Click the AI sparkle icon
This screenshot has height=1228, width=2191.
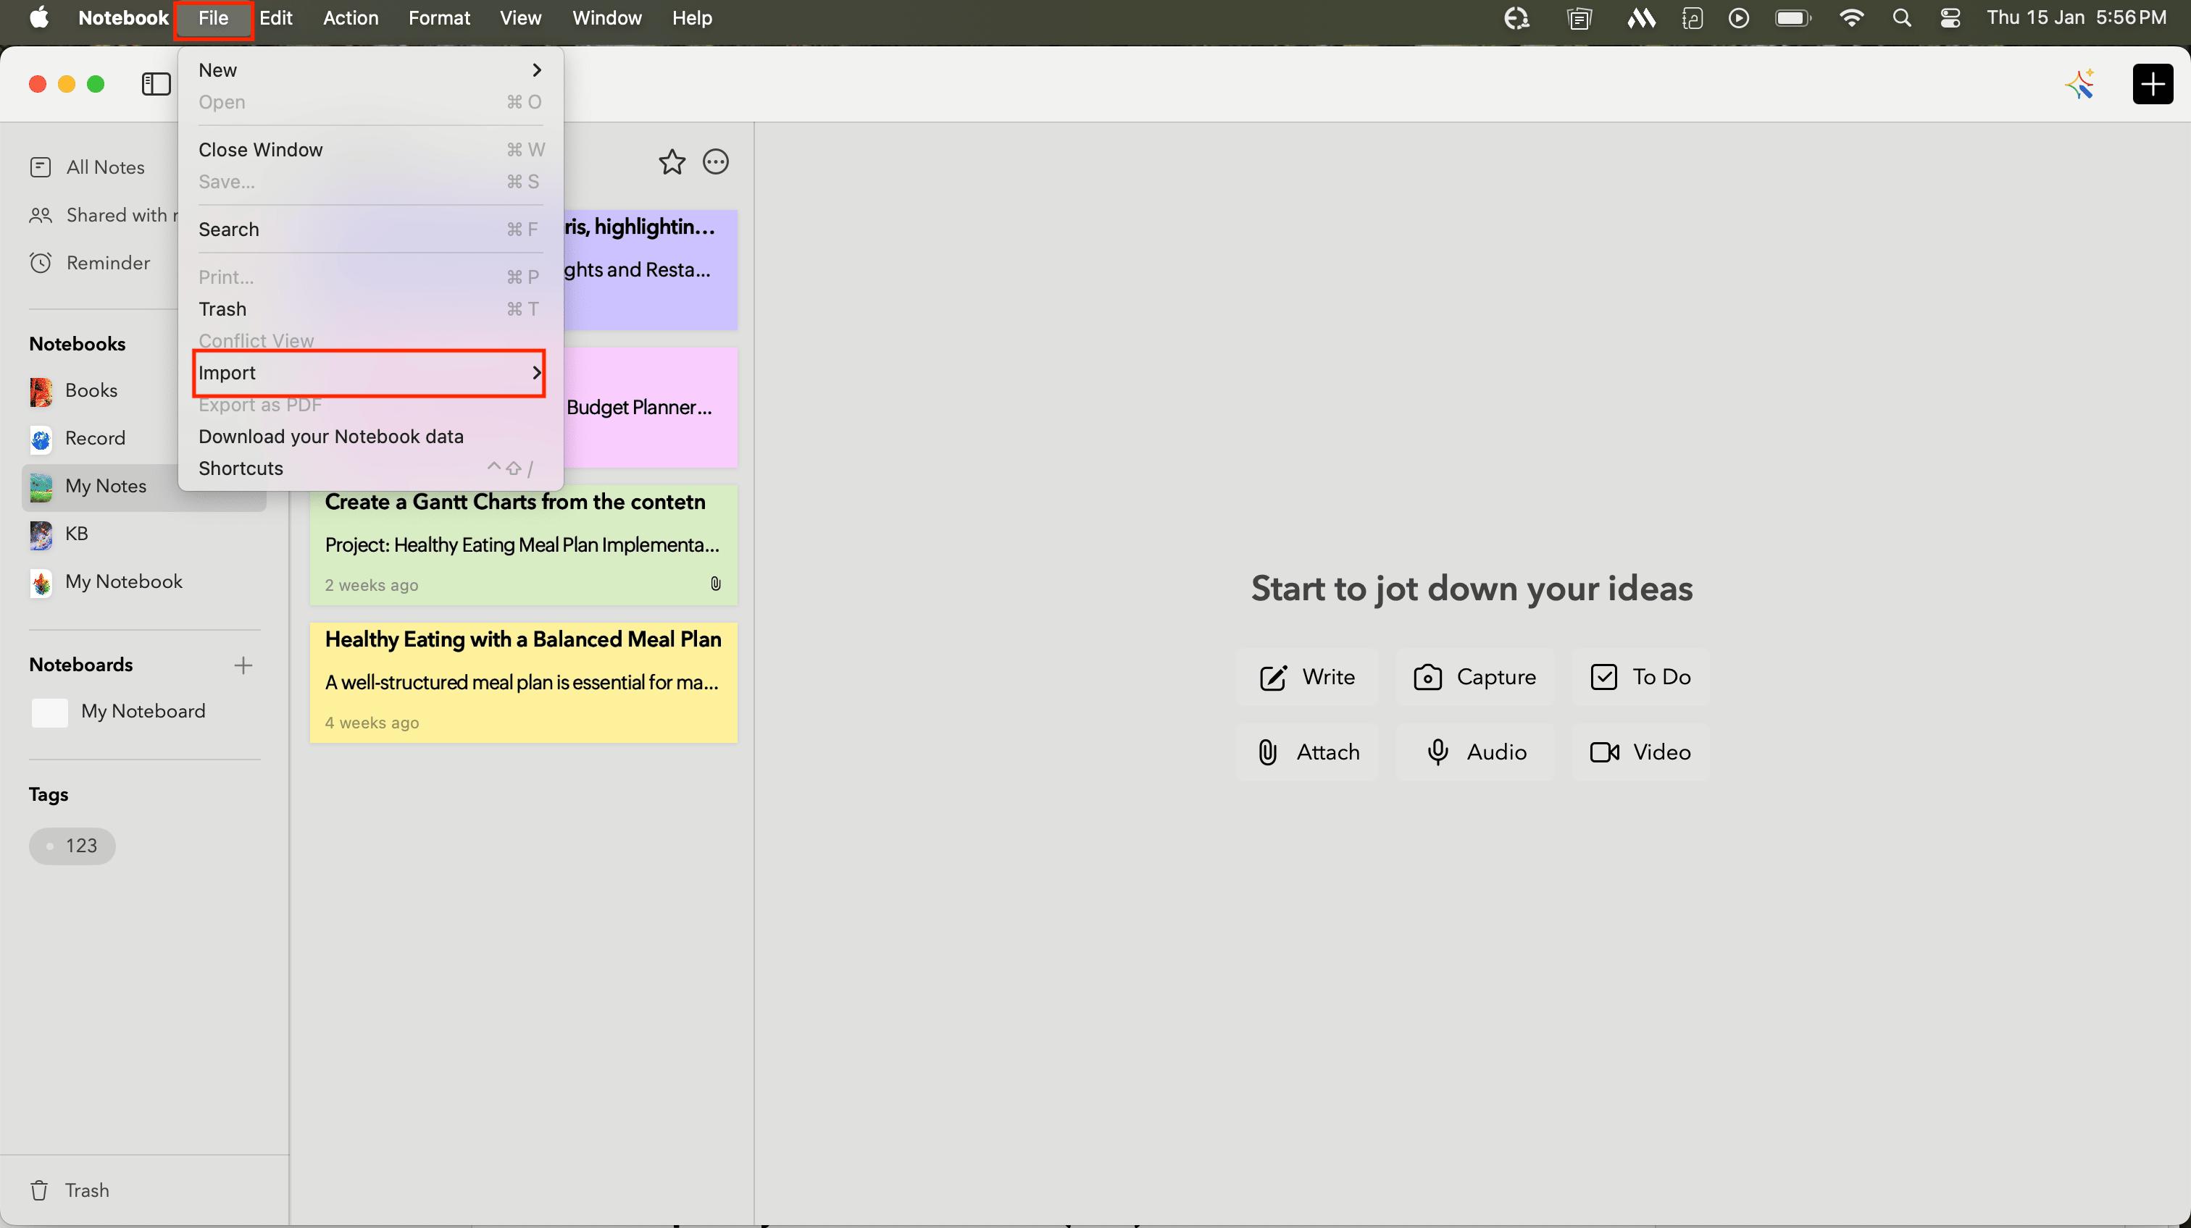coord(2079,84)
